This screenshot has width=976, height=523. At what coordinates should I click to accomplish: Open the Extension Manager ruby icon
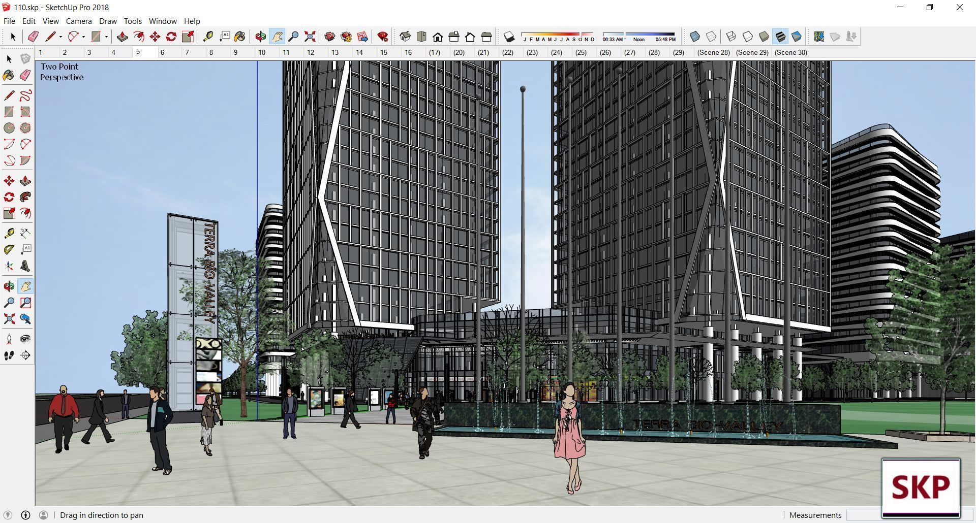[x=383, y=37]
